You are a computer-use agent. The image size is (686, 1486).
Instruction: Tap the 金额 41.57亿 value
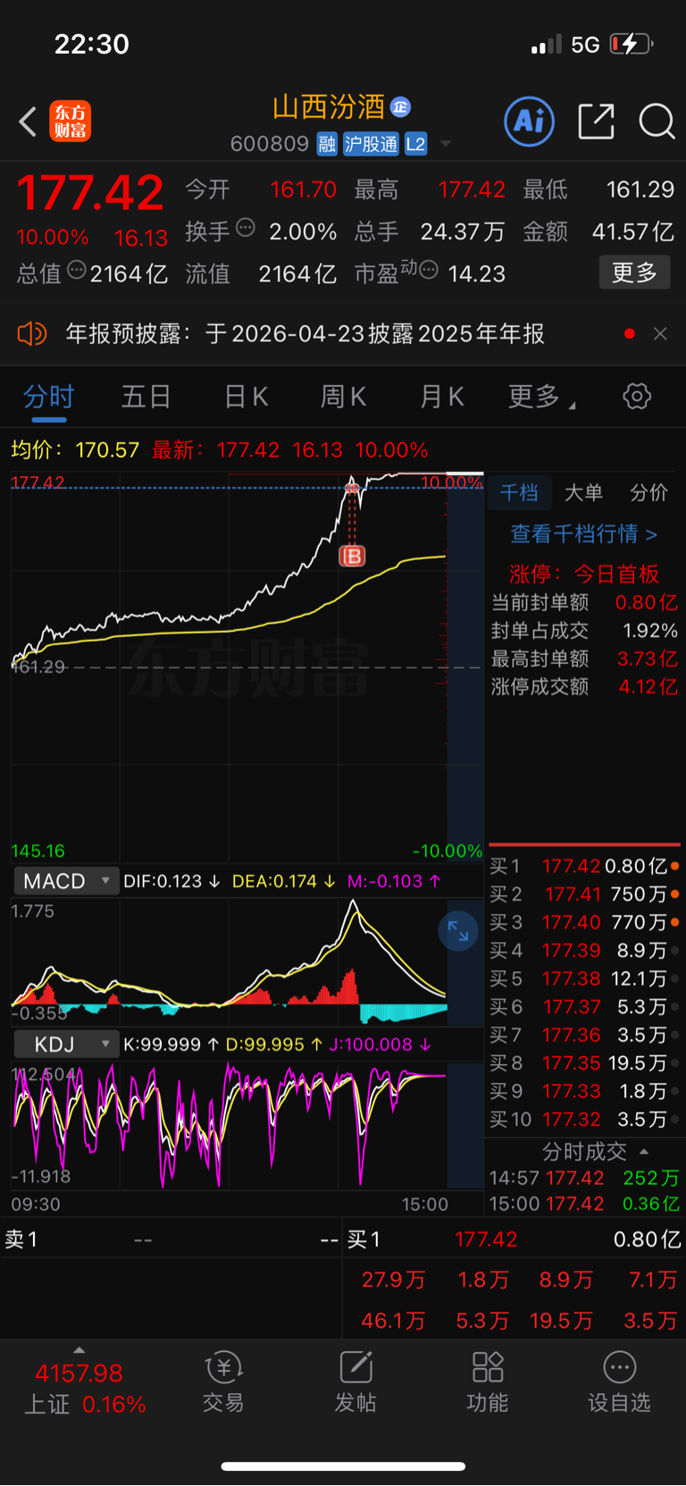[633, 231]
